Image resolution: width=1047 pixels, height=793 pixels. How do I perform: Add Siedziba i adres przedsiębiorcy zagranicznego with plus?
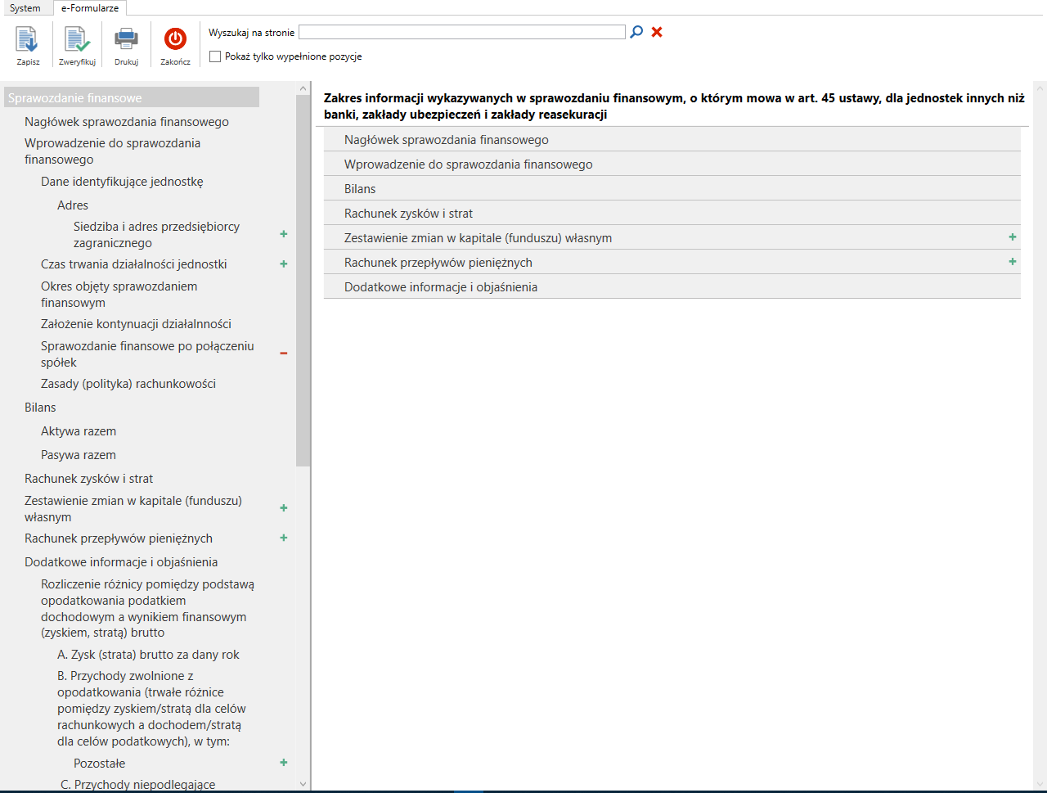[x=284, y=234]
